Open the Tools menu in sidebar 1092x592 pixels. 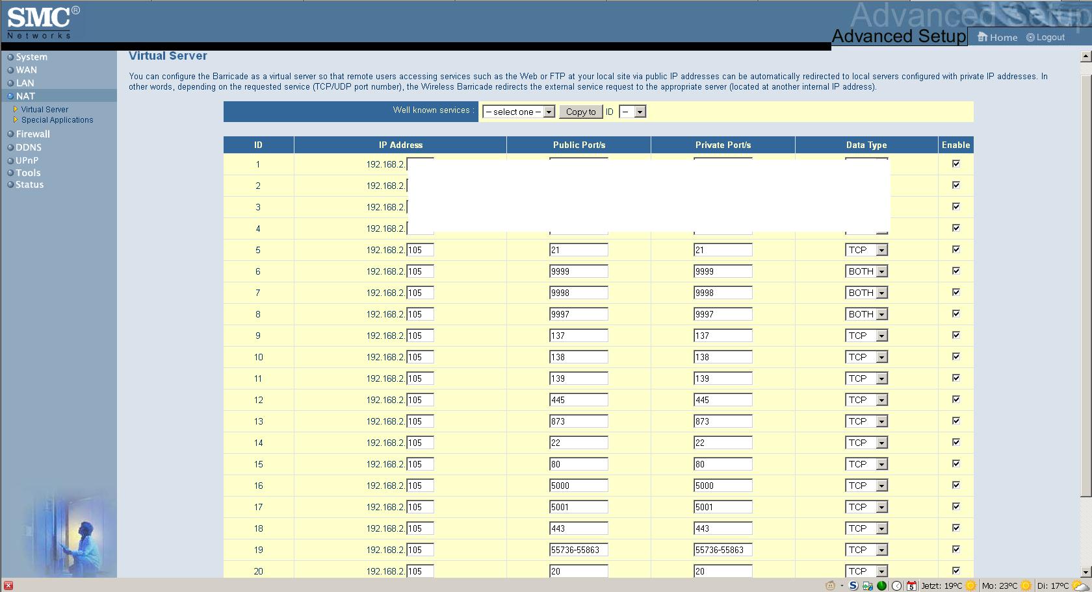pos(29,173)
